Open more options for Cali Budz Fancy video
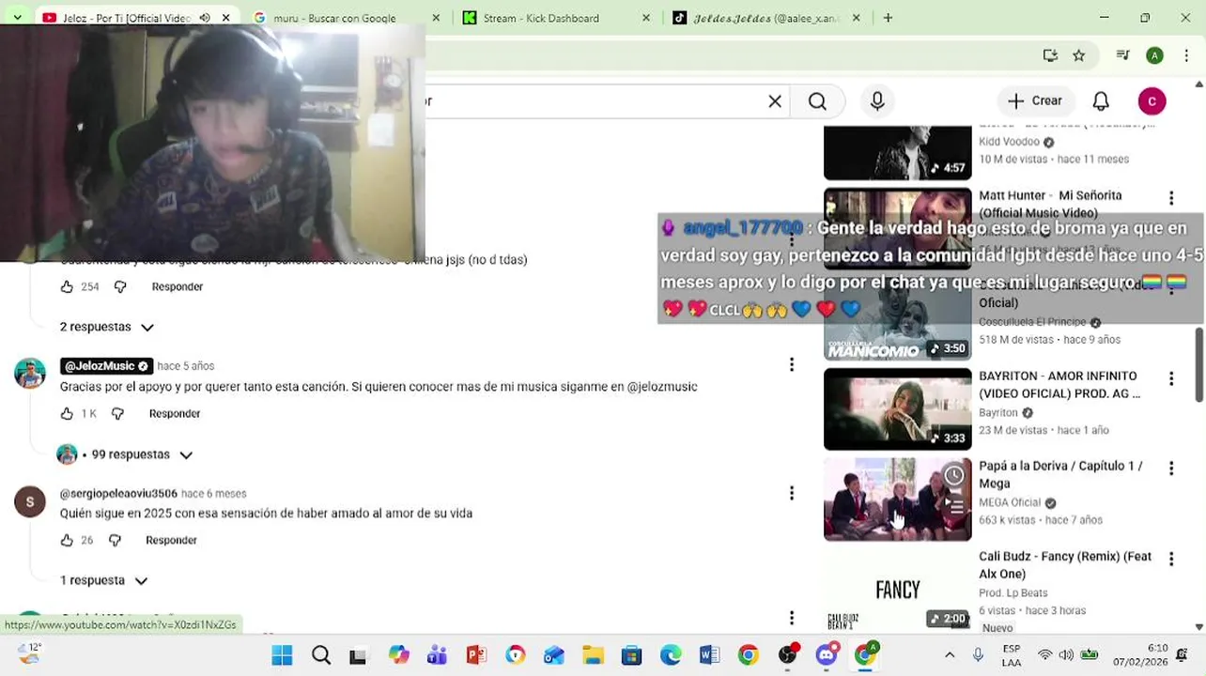1206x676 pixels. [1171, 559]
